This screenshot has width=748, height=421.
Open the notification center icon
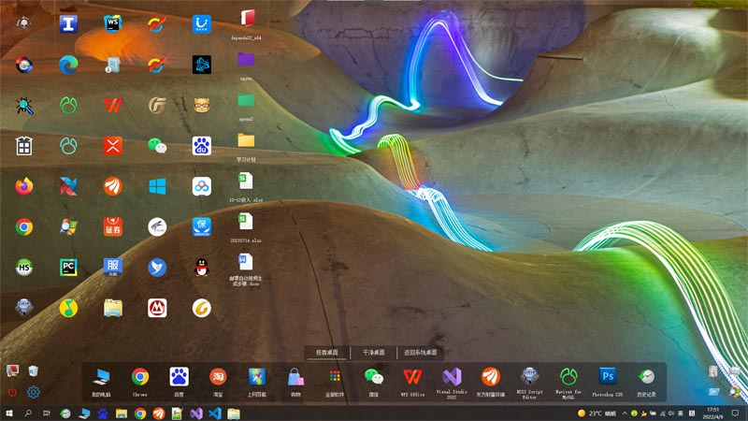735,414
